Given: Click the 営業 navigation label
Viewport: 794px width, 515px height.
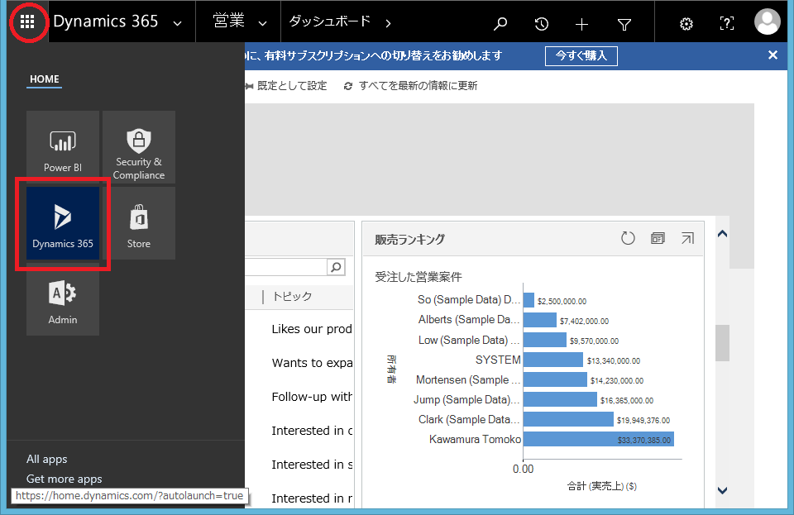Looking at the screenshot, I should 229,21.
